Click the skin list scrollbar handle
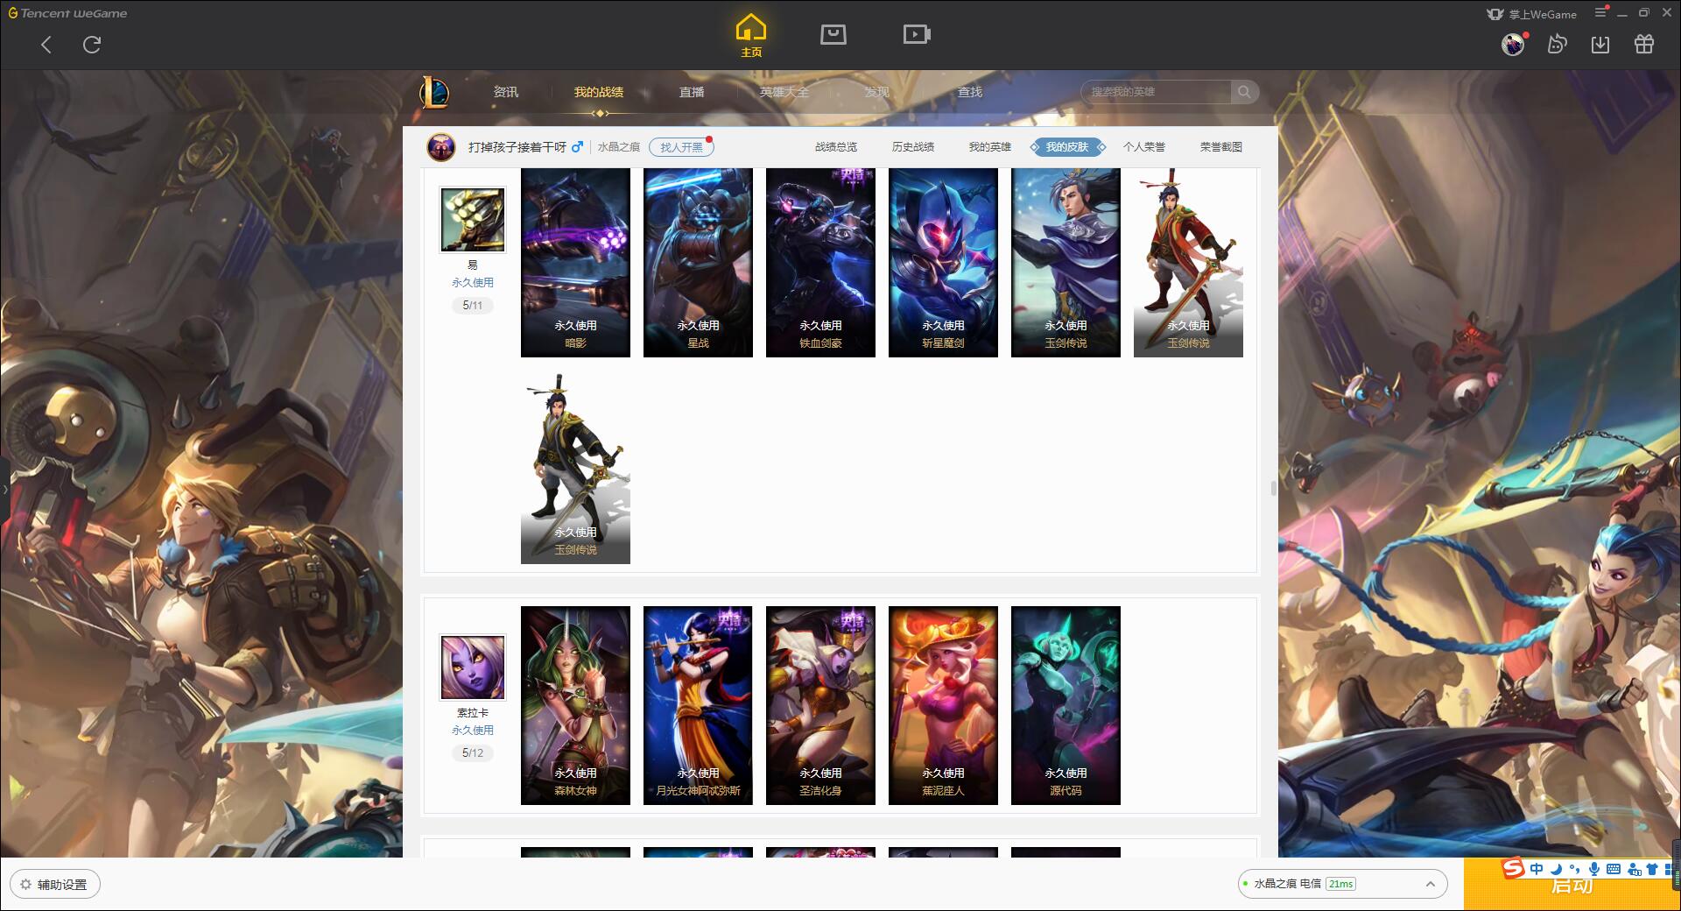The width and height of the screenshot is (1681, 911). click(x=1273, y=488)
